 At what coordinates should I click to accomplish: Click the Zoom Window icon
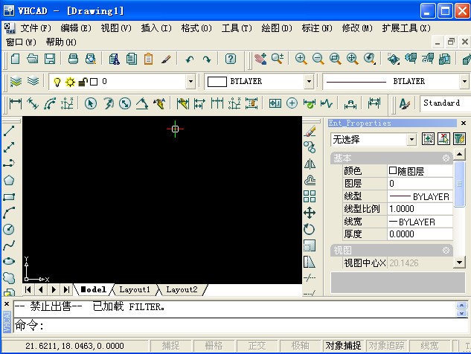click(336, 59)
